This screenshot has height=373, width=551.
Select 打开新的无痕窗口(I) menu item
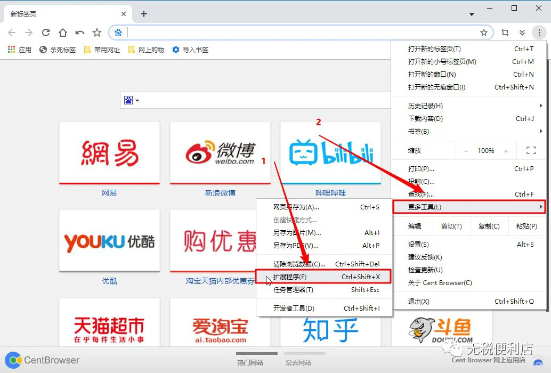(x=469, y=87)
